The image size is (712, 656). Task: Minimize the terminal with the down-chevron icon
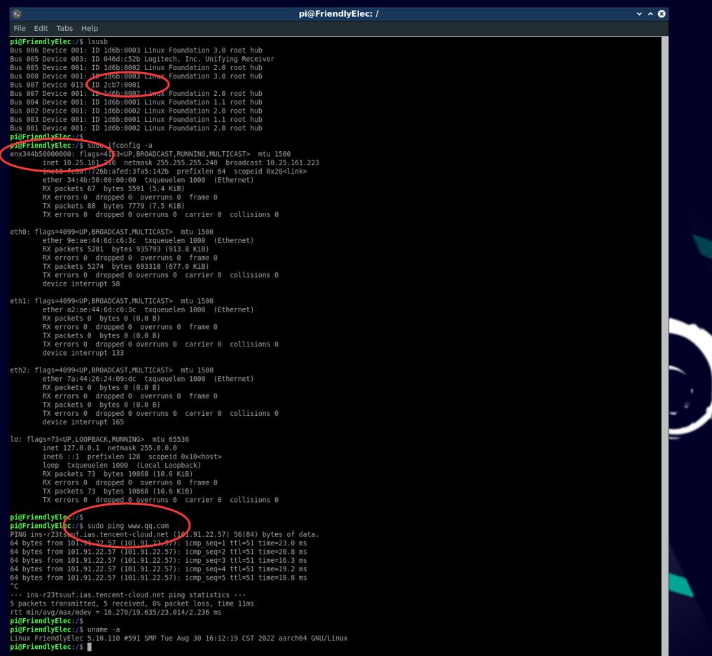click(x=639, y=13)
